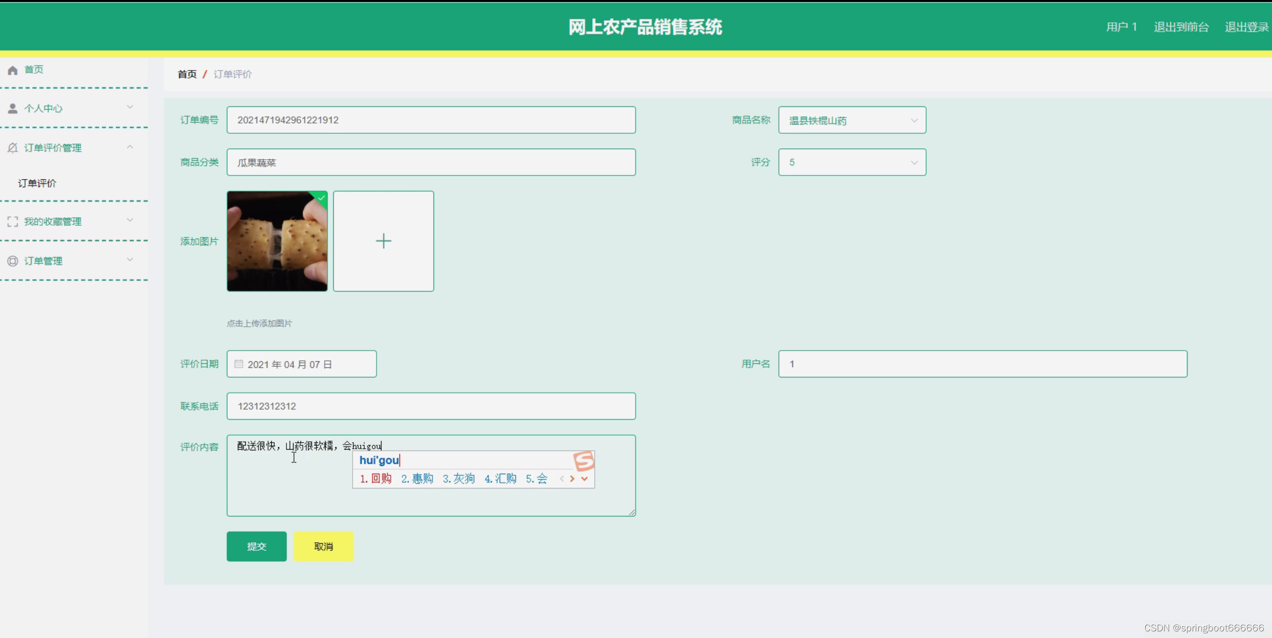Click the circular icon beside 订单管理
Image resolution: width=1272 pixels, height=638 pixels.
pos(13,261)
